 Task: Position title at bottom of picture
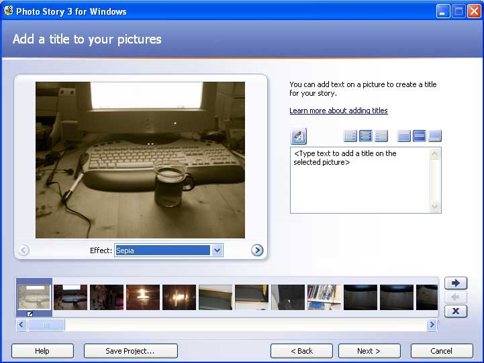[x=435, y=137]
